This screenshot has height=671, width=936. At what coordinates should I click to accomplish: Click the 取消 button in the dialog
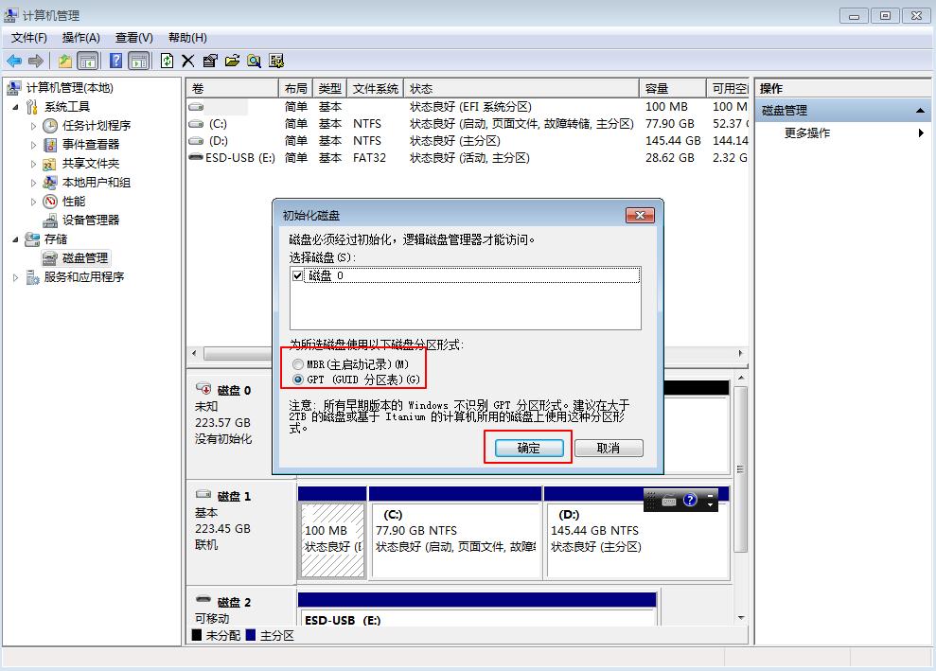tap(608, 448)
